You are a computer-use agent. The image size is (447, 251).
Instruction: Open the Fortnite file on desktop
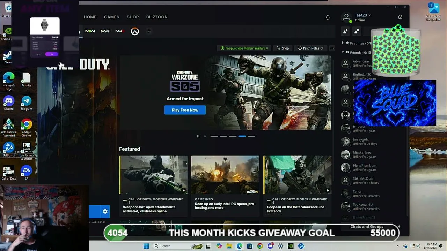click(26, 80)
